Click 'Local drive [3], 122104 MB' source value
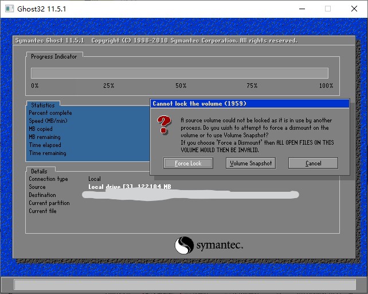Screen dimensions: 368x294 point(130,187)
